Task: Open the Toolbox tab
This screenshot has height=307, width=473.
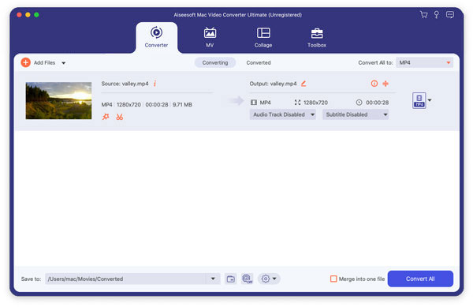Action: (317, 37)
